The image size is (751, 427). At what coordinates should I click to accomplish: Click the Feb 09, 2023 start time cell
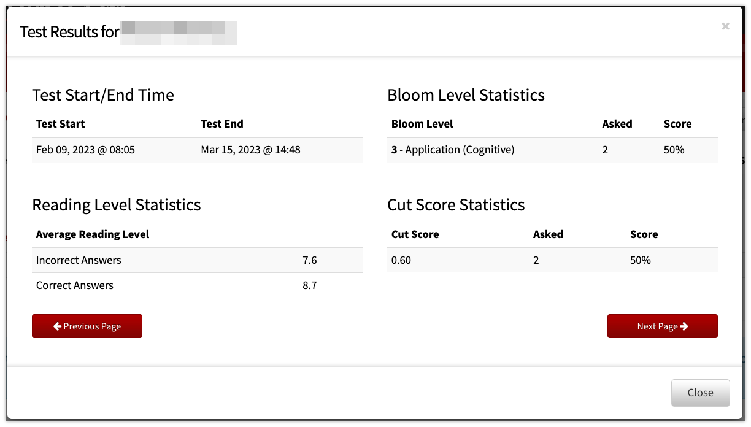(x=85, y=150)
